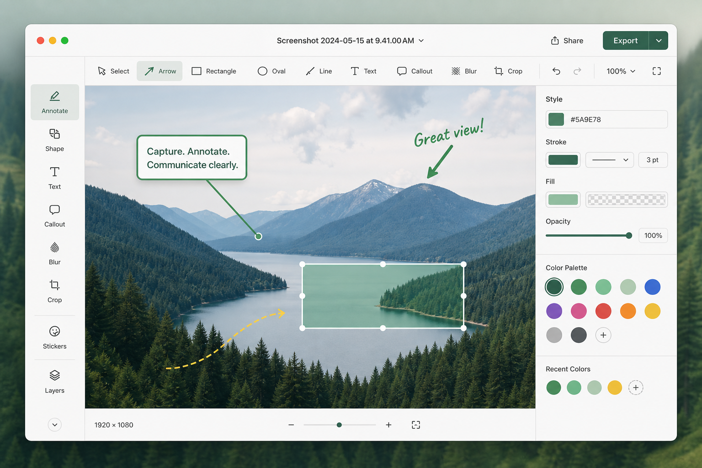Open the Stickers panel
702x468 pixels.
55,338
